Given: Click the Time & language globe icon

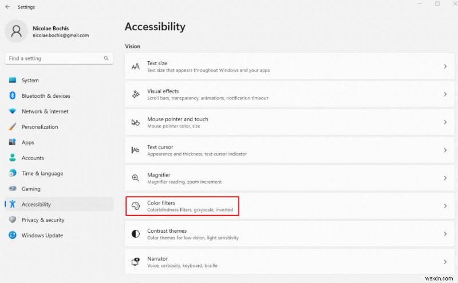Looking at the screenshot, I should [13, 173].
